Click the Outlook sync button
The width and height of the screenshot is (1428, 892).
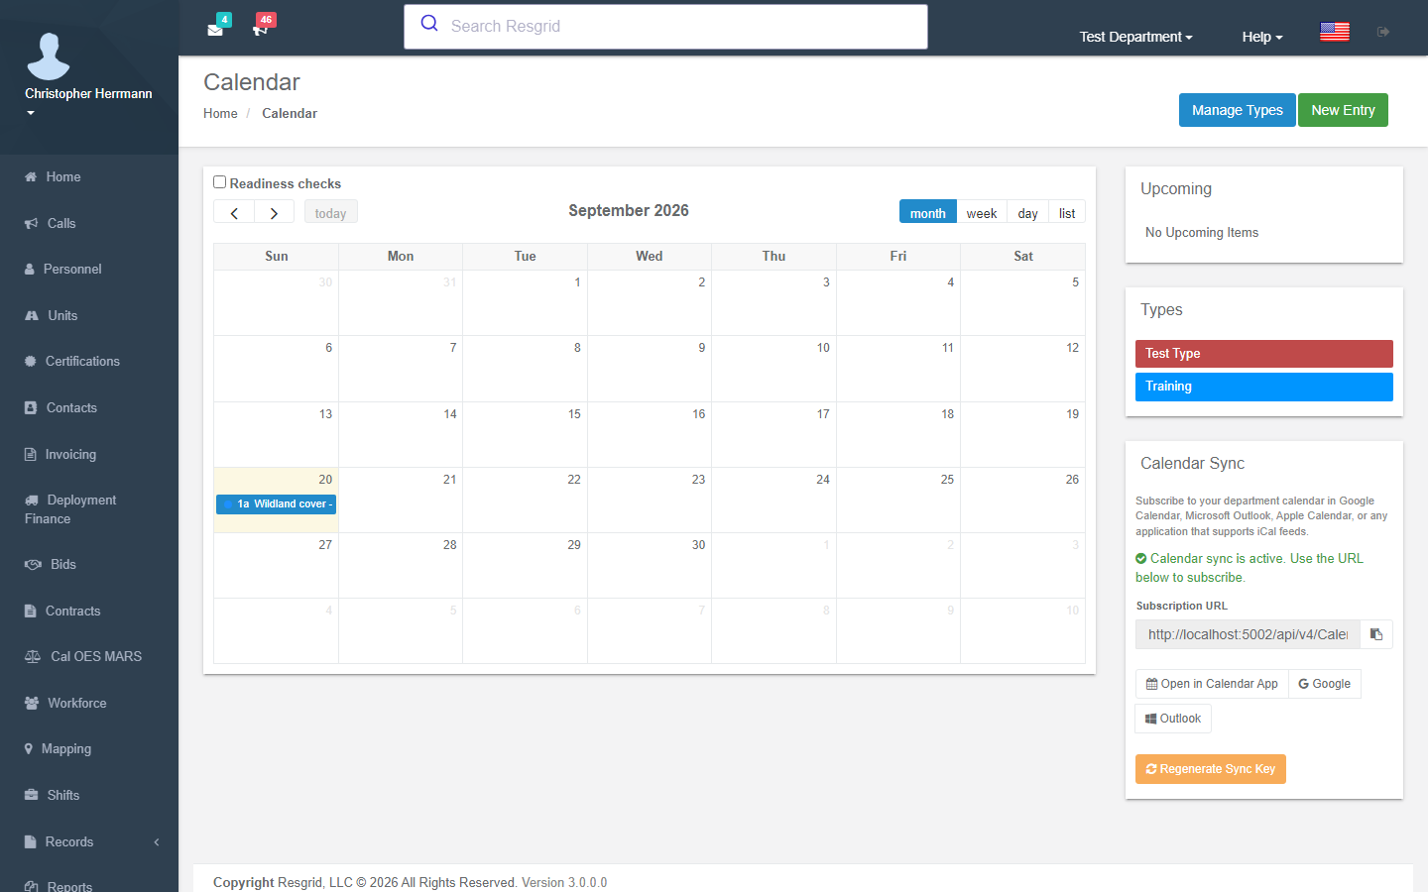tap(1173, 719)
